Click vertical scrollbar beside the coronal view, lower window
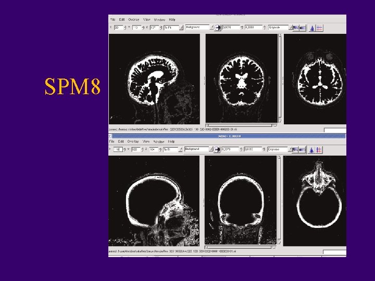Screen dimensions: 375x281 tap(279, 200)
